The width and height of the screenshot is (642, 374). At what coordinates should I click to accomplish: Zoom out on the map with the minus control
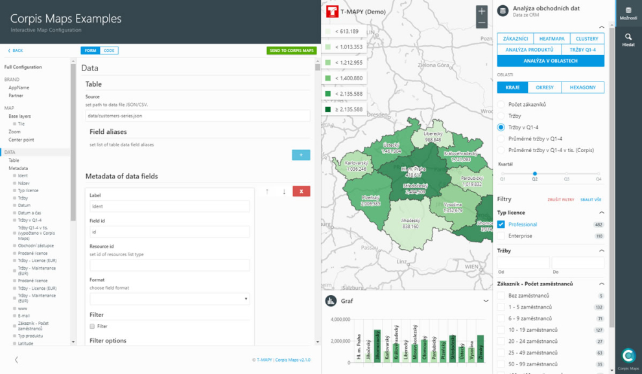[481, 23]
